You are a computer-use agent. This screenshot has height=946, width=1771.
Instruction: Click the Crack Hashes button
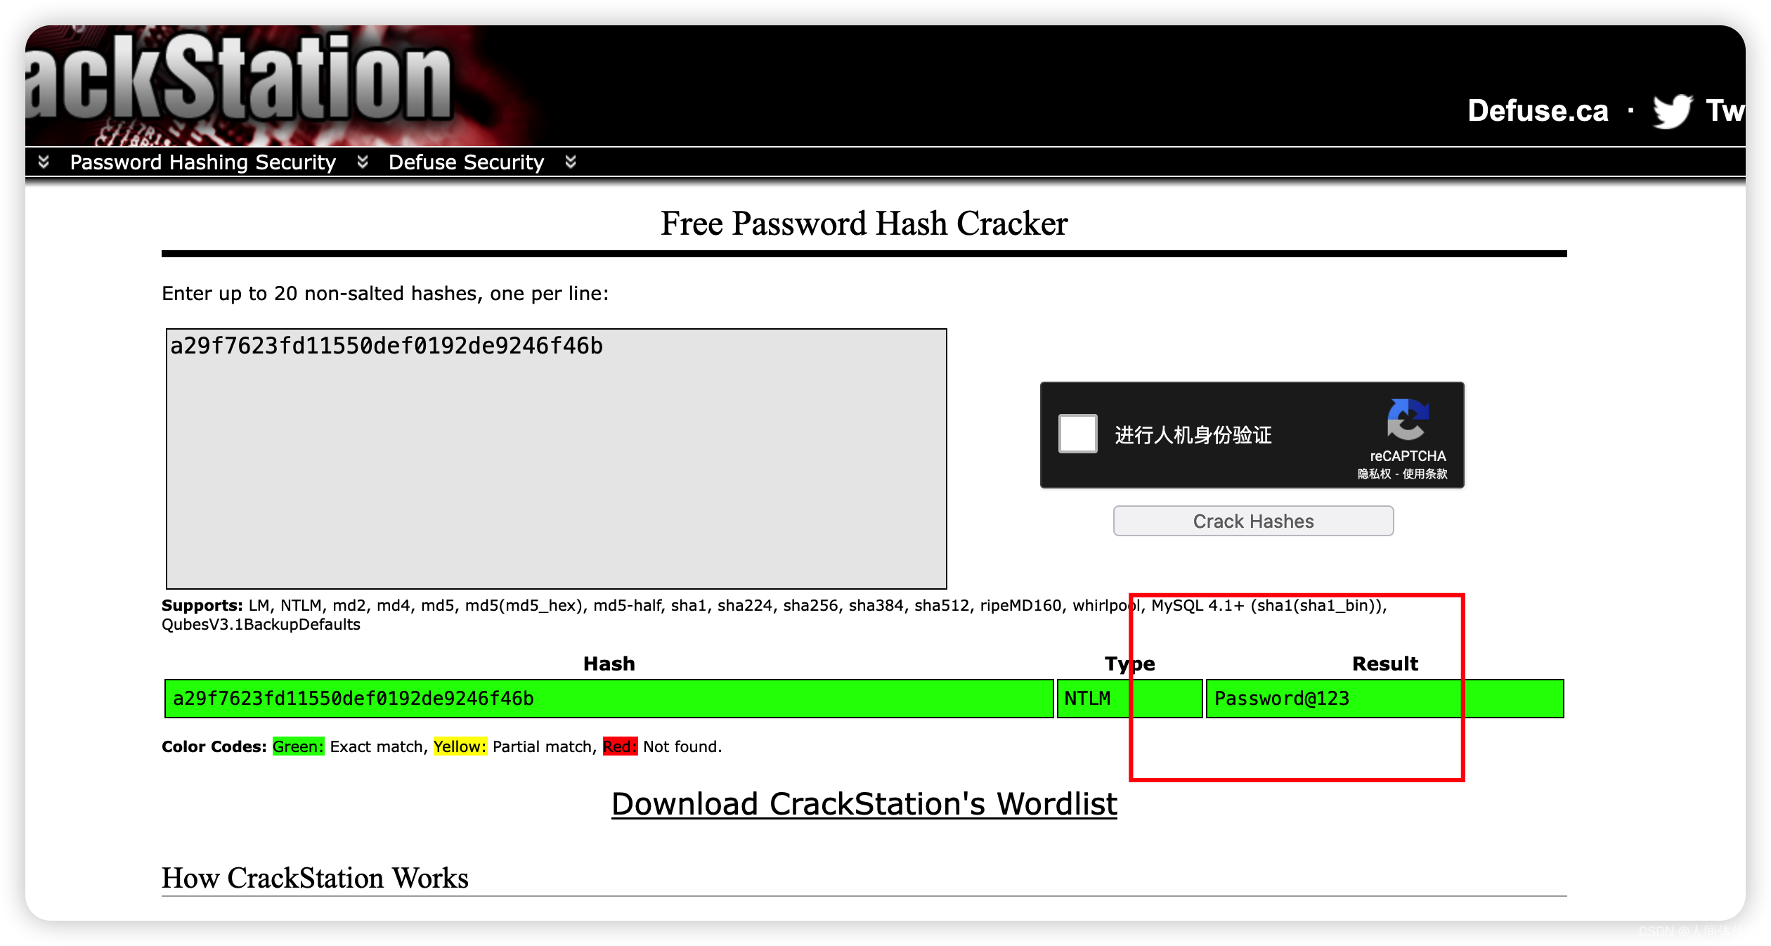[x=1250, y=520]
